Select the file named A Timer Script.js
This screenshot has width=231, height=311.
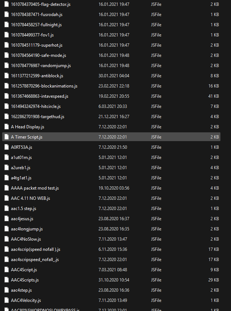point(27,137)
